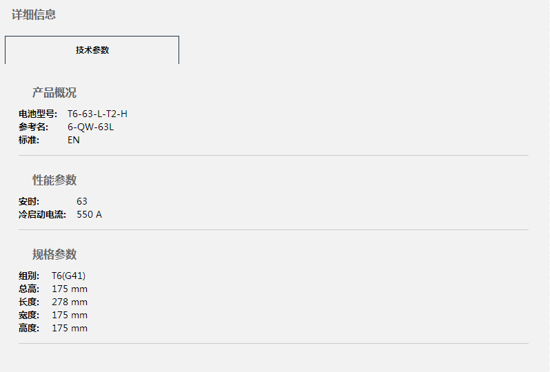Click the 电池型号 label
Screen dimensions: 550x372
38,114
